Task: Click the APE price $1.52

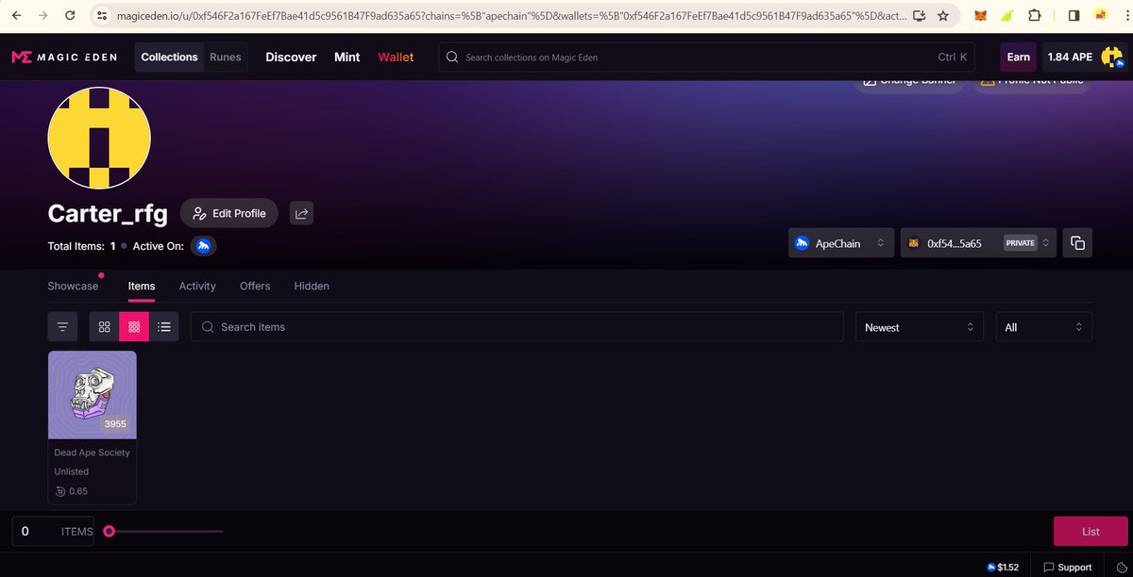Action: point(1003,568)
